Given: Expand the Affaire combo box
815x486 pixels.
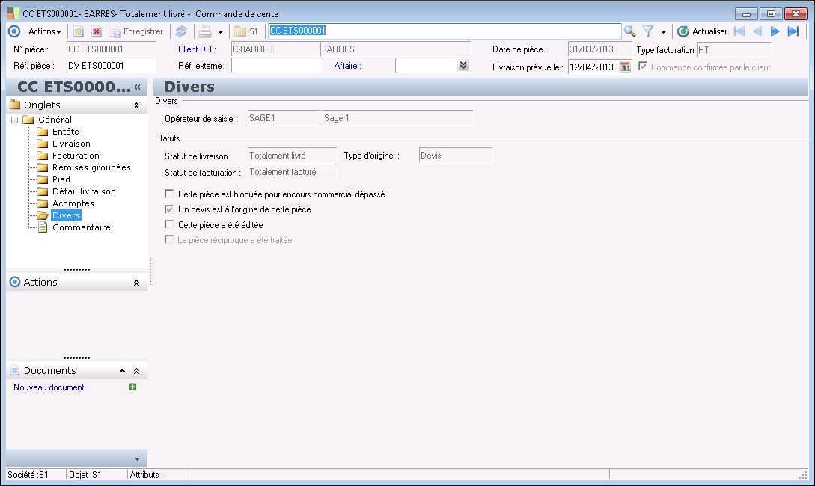Looking at the screenshot, I should click(x=463, y=66).
